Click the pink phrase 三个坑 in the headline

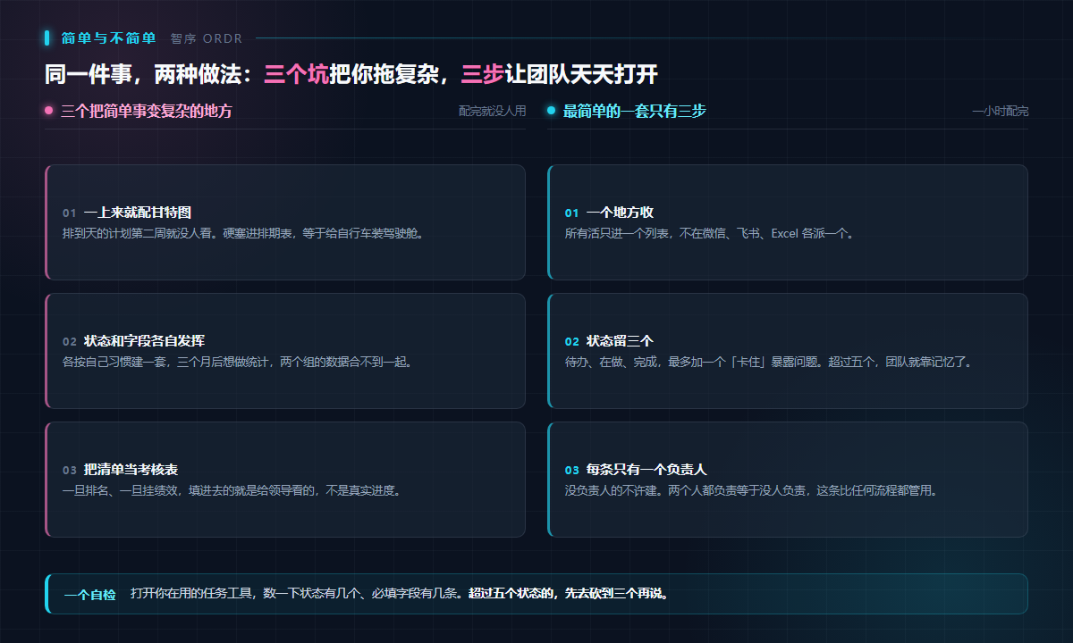click(296, 74)
